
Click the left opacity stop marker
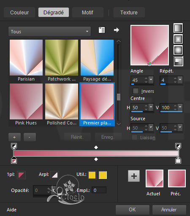(x=14, y=146)
